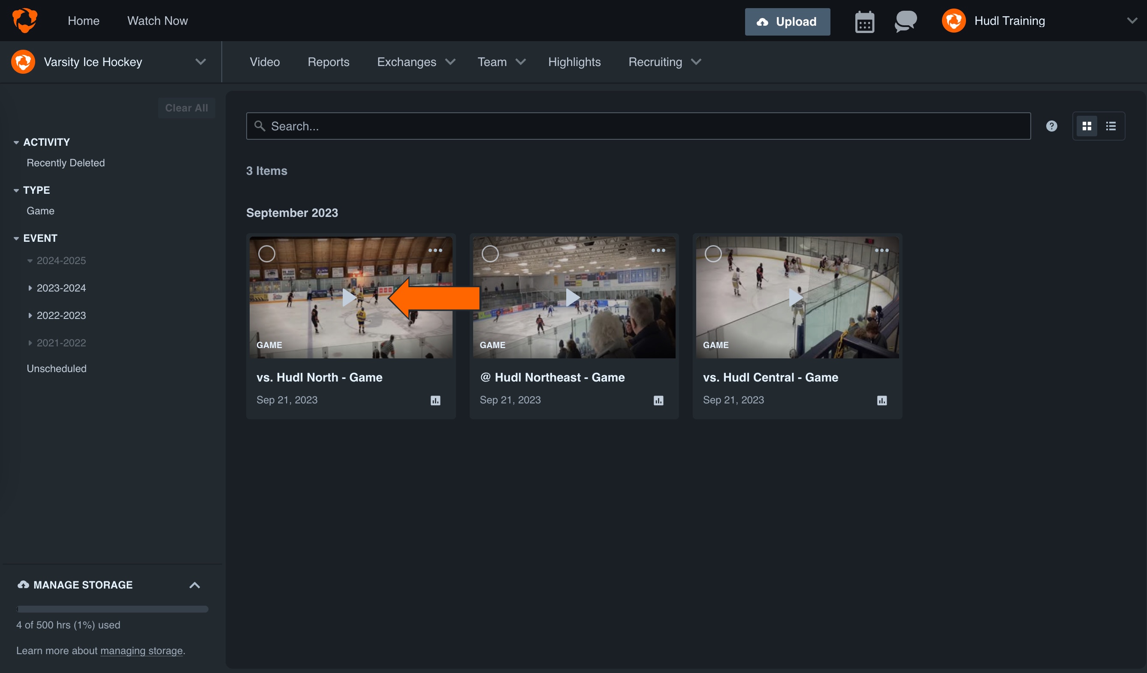This screenshot has height=673, width=1147.
Task: Open stats report icon for vs. Hudl North
Action: pyautogui.click(x=435, y=400)
